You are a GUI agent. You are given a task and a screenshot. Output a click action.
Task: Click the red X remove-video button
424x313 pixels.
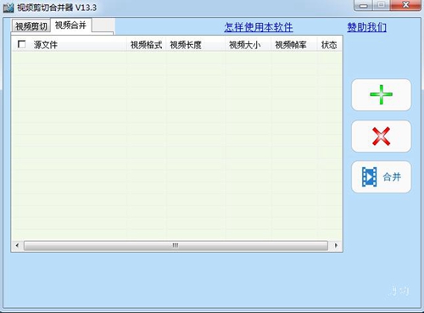pos(381,137)
